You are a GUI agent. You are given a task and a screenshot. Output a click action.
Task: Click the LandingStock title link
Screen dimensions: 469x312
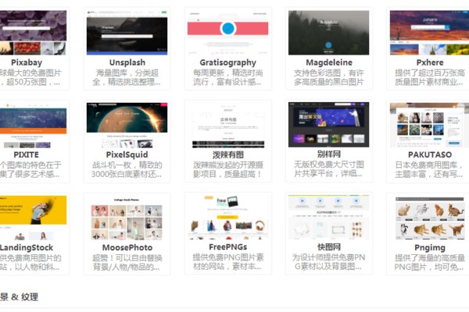[27, 247]
